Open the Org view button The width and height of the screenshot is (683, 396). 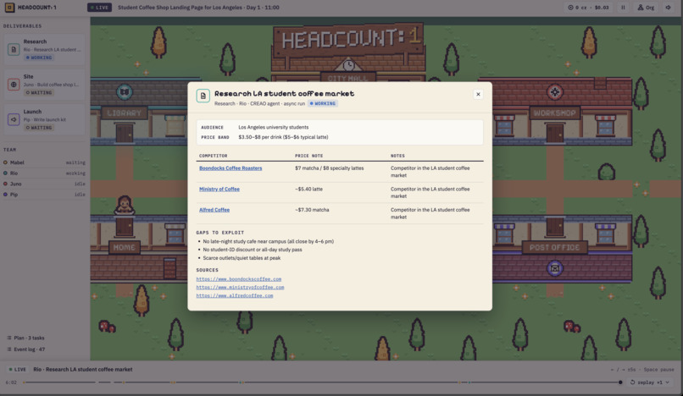pyautogui.click(x=646, y=8)
